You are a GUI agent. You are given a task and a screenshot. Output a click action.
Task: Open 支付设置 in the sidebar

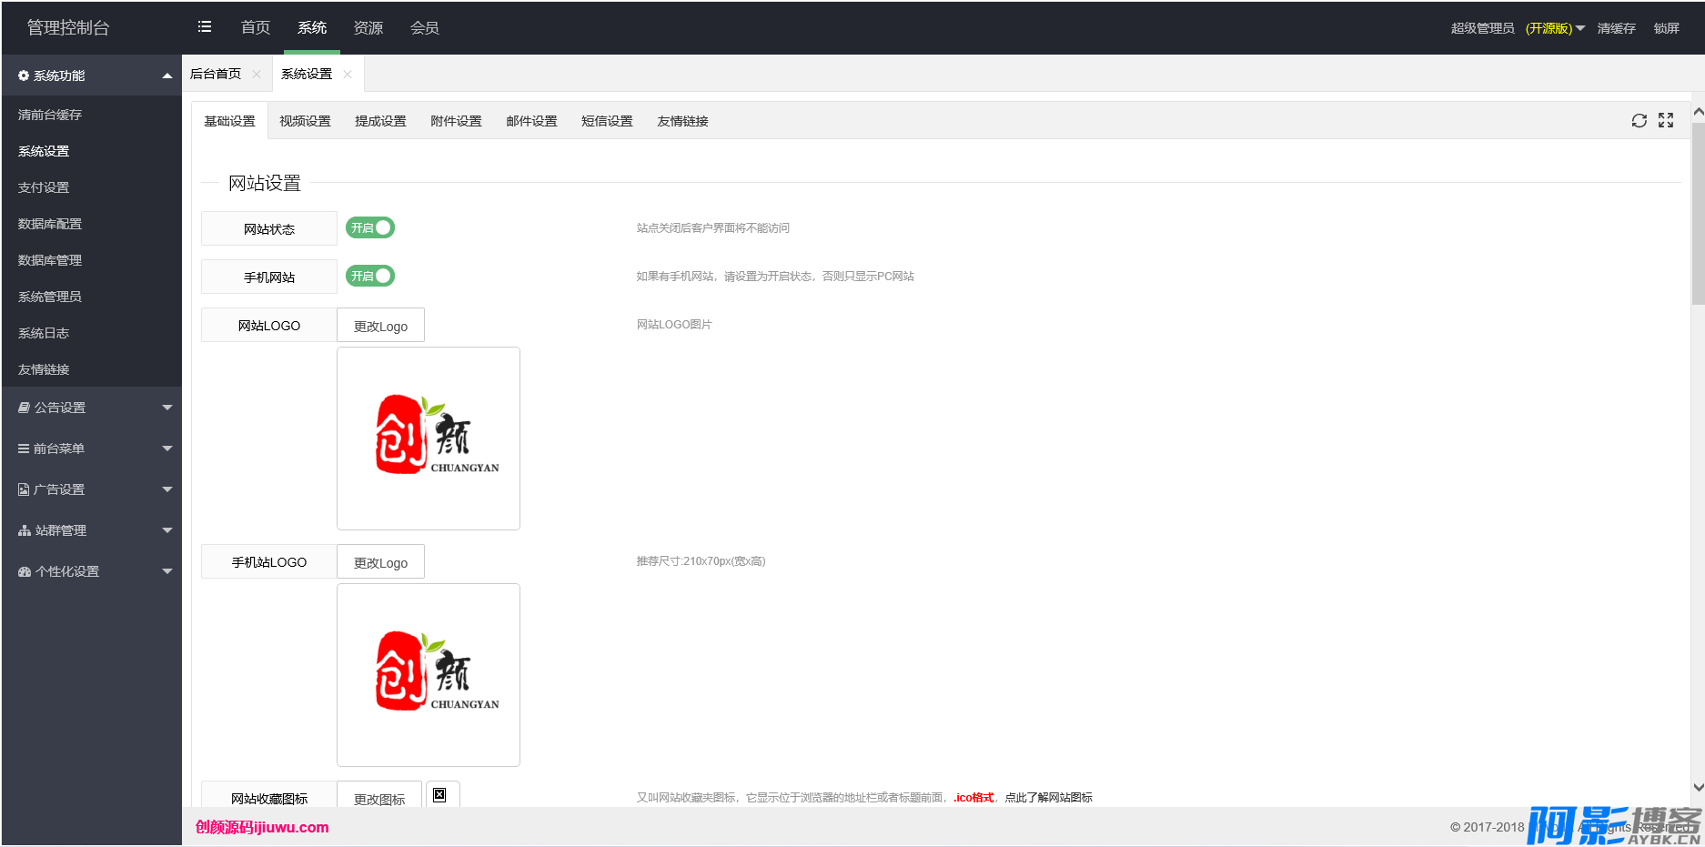91,187
